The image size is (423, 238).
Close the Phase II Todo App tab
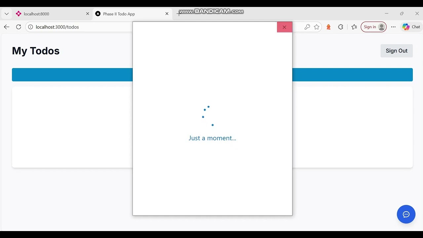point(167,14)
